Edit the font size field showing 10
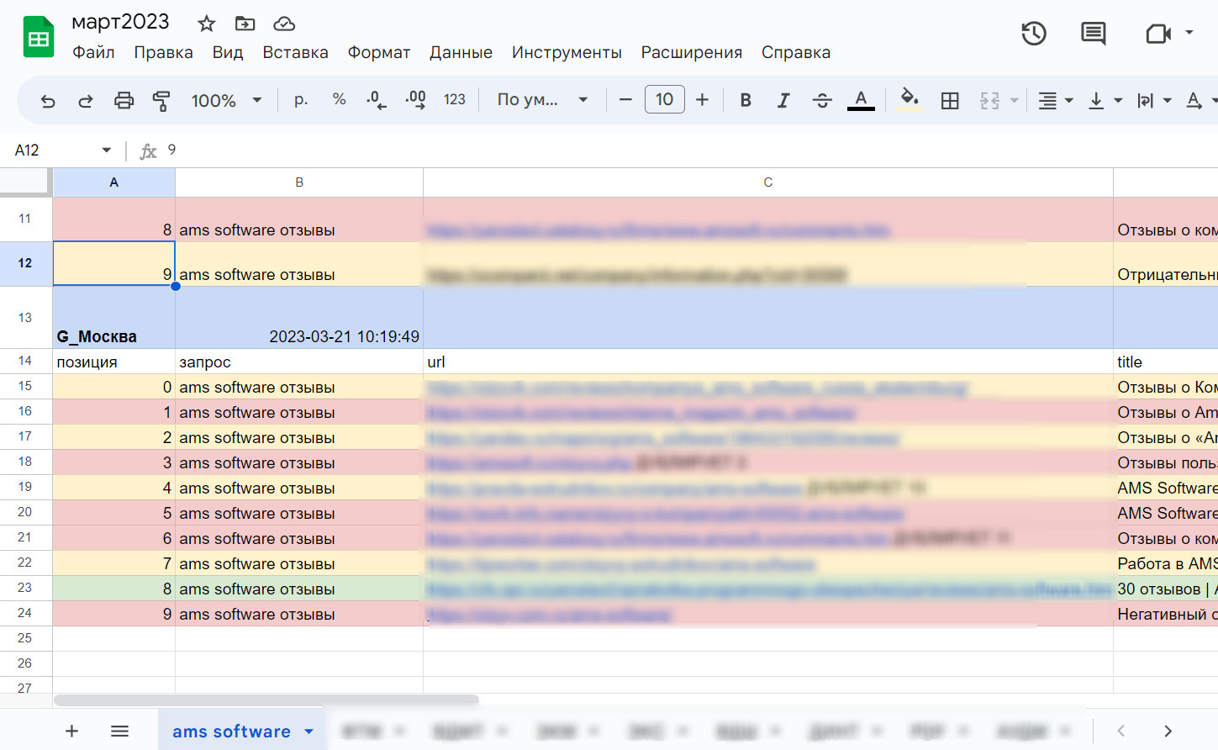Image resolution: width=1218 pixels, height=750 pixels. (664, 99)
